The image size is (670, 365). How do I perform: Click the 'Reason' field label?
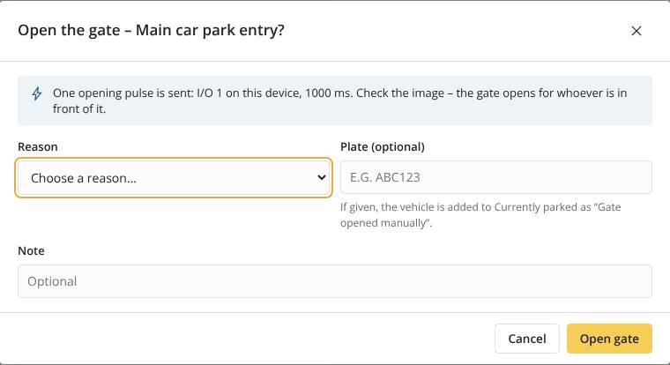(x=38, y=146)
